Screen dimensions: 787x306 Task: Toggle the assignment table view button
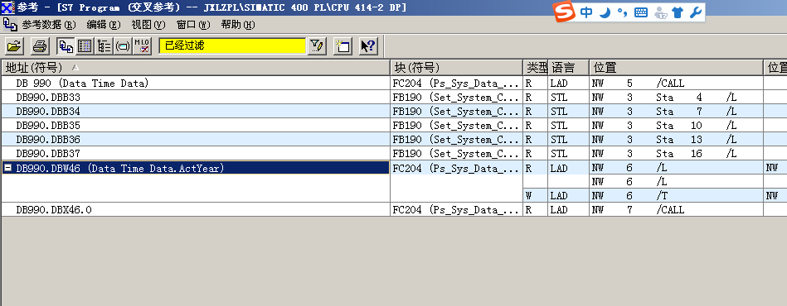85,46
